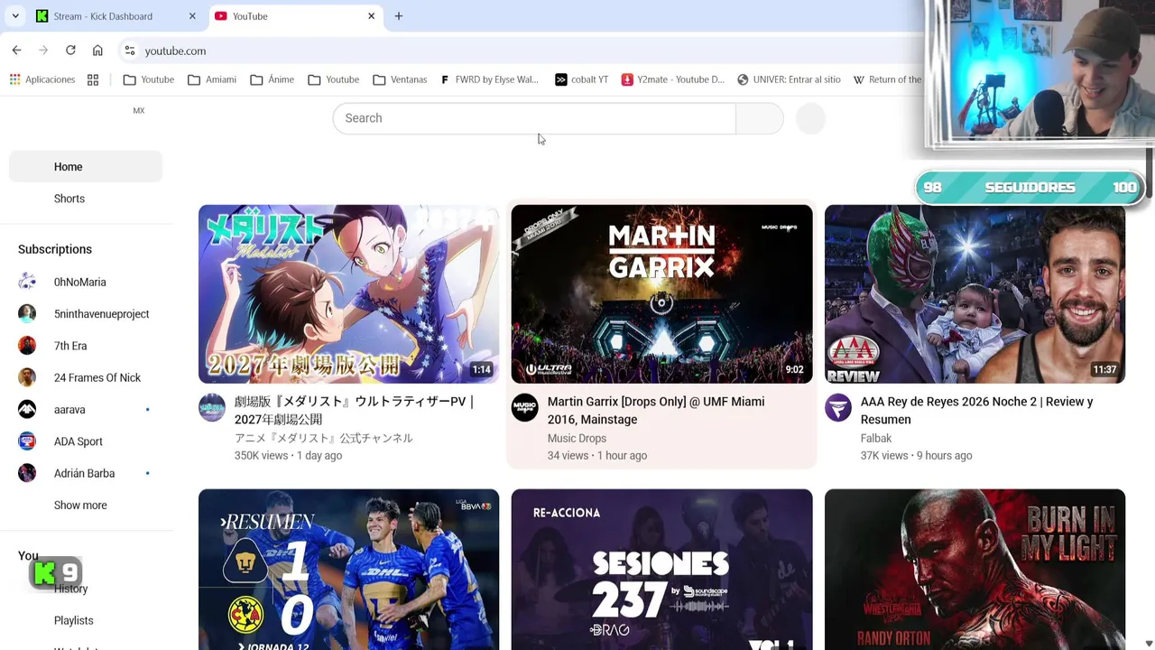The image size is (1155, 650).
Task: Open the Randy Orton Burn In My Light thumbnail
Action: (975, 570)
